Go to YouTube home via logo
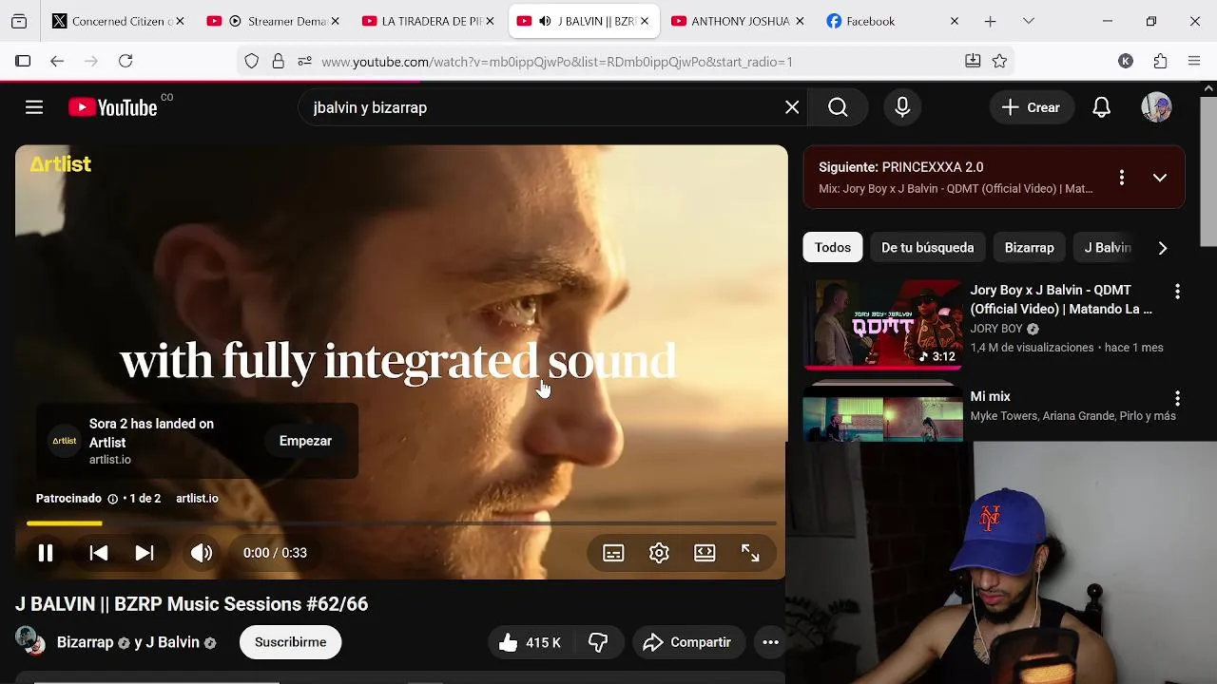 coord(113,107)
